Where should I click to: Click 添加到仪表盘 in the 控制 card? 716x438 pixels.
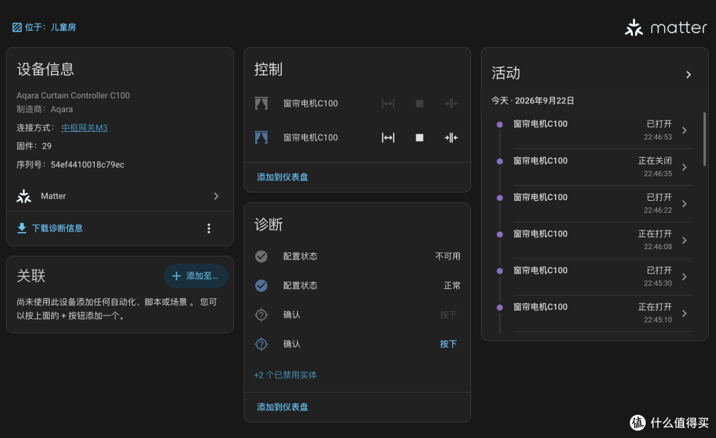point(282,177)
